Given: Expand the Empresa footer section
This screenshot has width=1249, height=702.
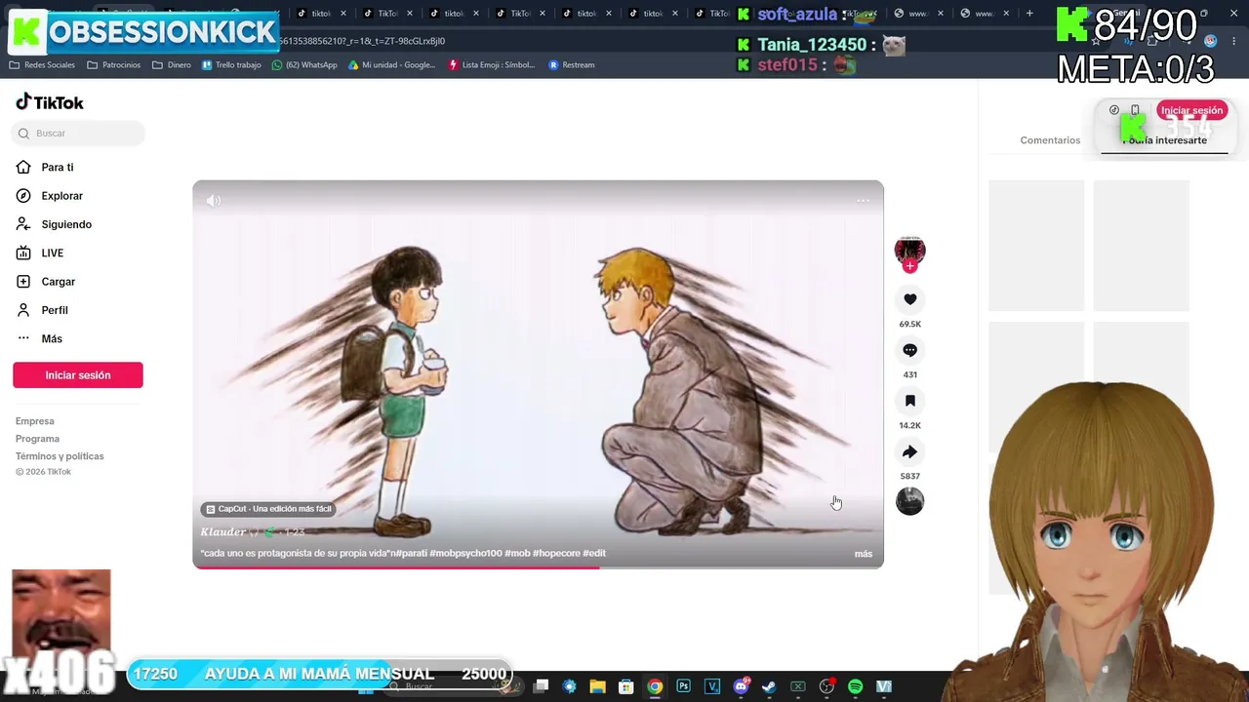Looking at the screenshot, I should [35, 421].
